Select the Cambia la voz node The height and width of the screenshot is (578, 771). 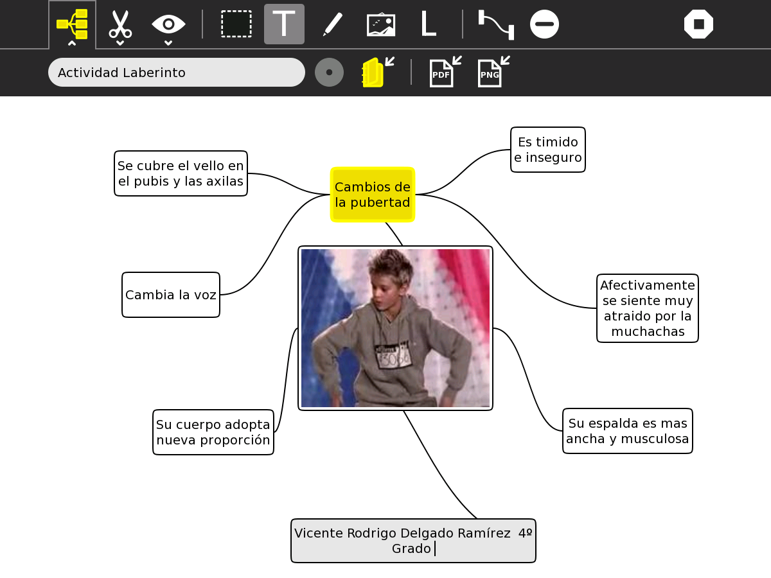pyautogui.click(x=171, y=295)
